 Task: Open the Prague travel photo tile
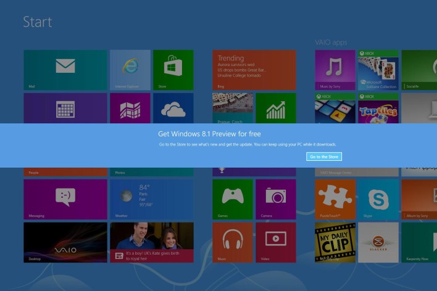click(233, 108)
